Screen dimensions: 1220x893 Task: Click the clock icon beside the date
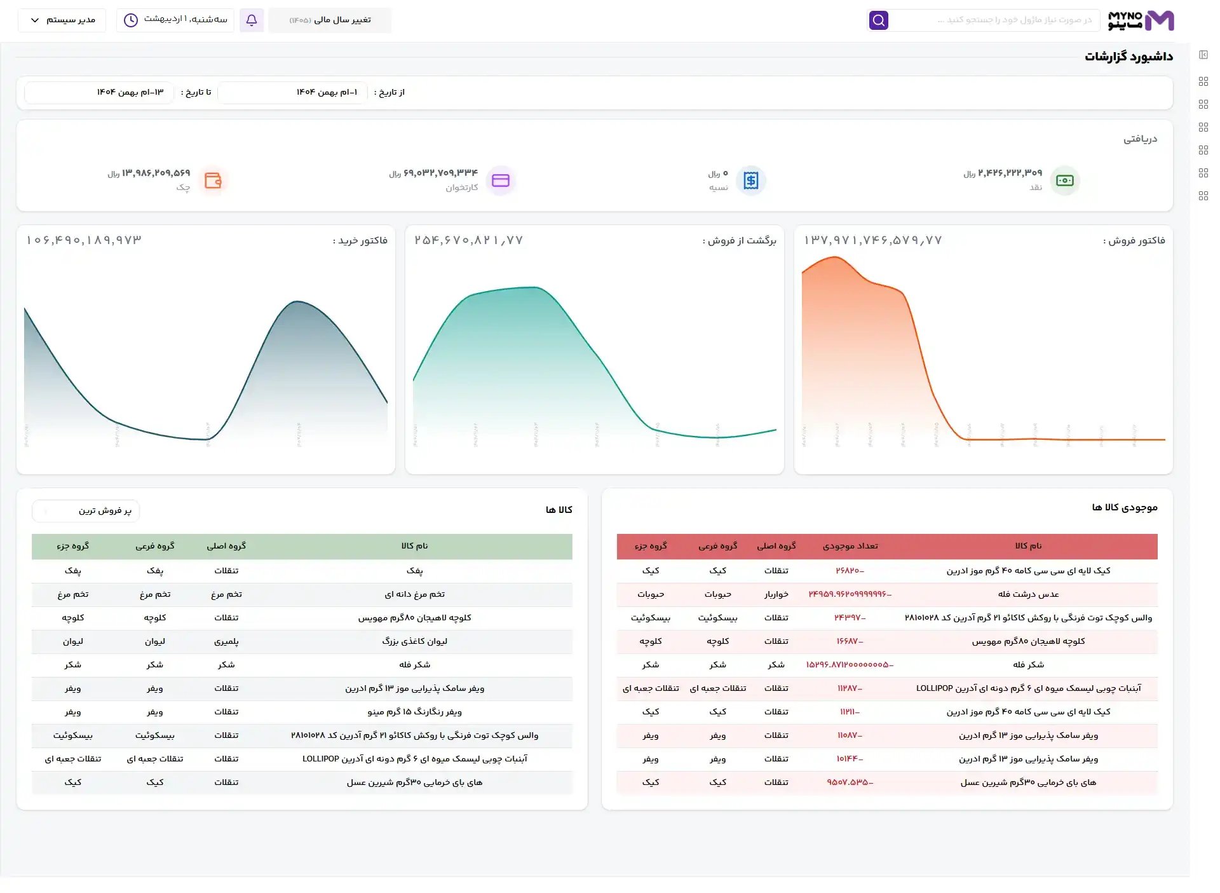tap(131, 20)
